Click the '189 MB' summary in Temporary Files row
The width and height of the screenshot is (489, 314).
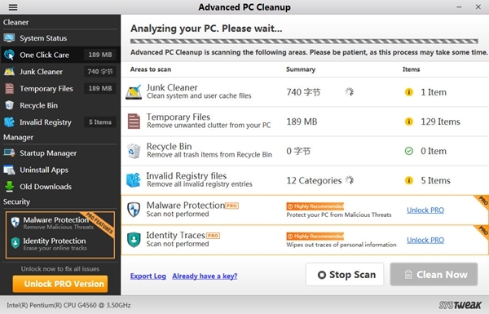click(302, 122)
